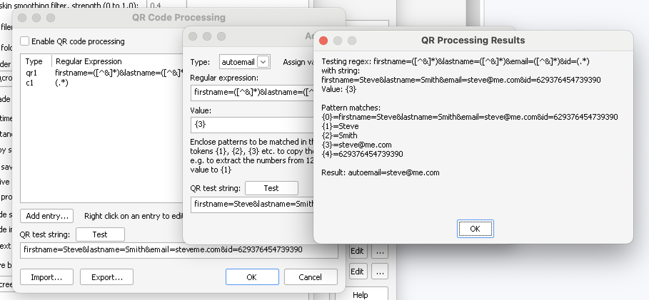Select the qr1 entry in the list

(x=31, y=73)
